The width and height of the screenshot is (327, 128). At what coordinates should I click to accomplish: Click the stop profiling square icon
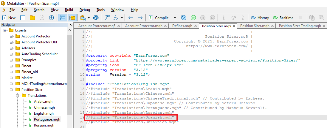tap(300, 18)
